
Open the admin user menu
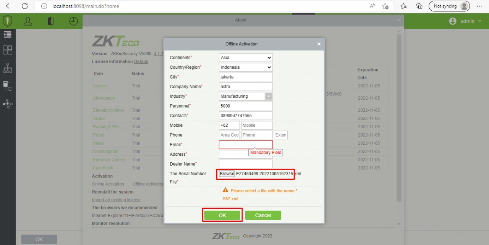(465, 21)
